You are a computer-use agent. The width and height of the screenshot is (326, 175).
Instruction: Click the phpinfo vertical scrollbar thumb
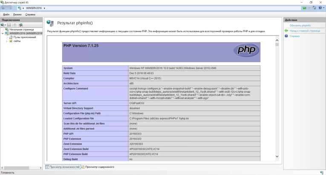pyautogui.click(x=277, y=44)
